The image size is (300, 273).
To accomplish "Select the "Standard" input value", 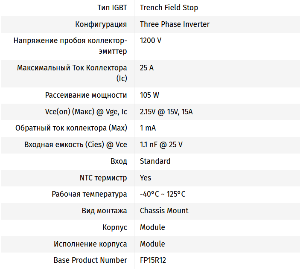I will 155,161.
